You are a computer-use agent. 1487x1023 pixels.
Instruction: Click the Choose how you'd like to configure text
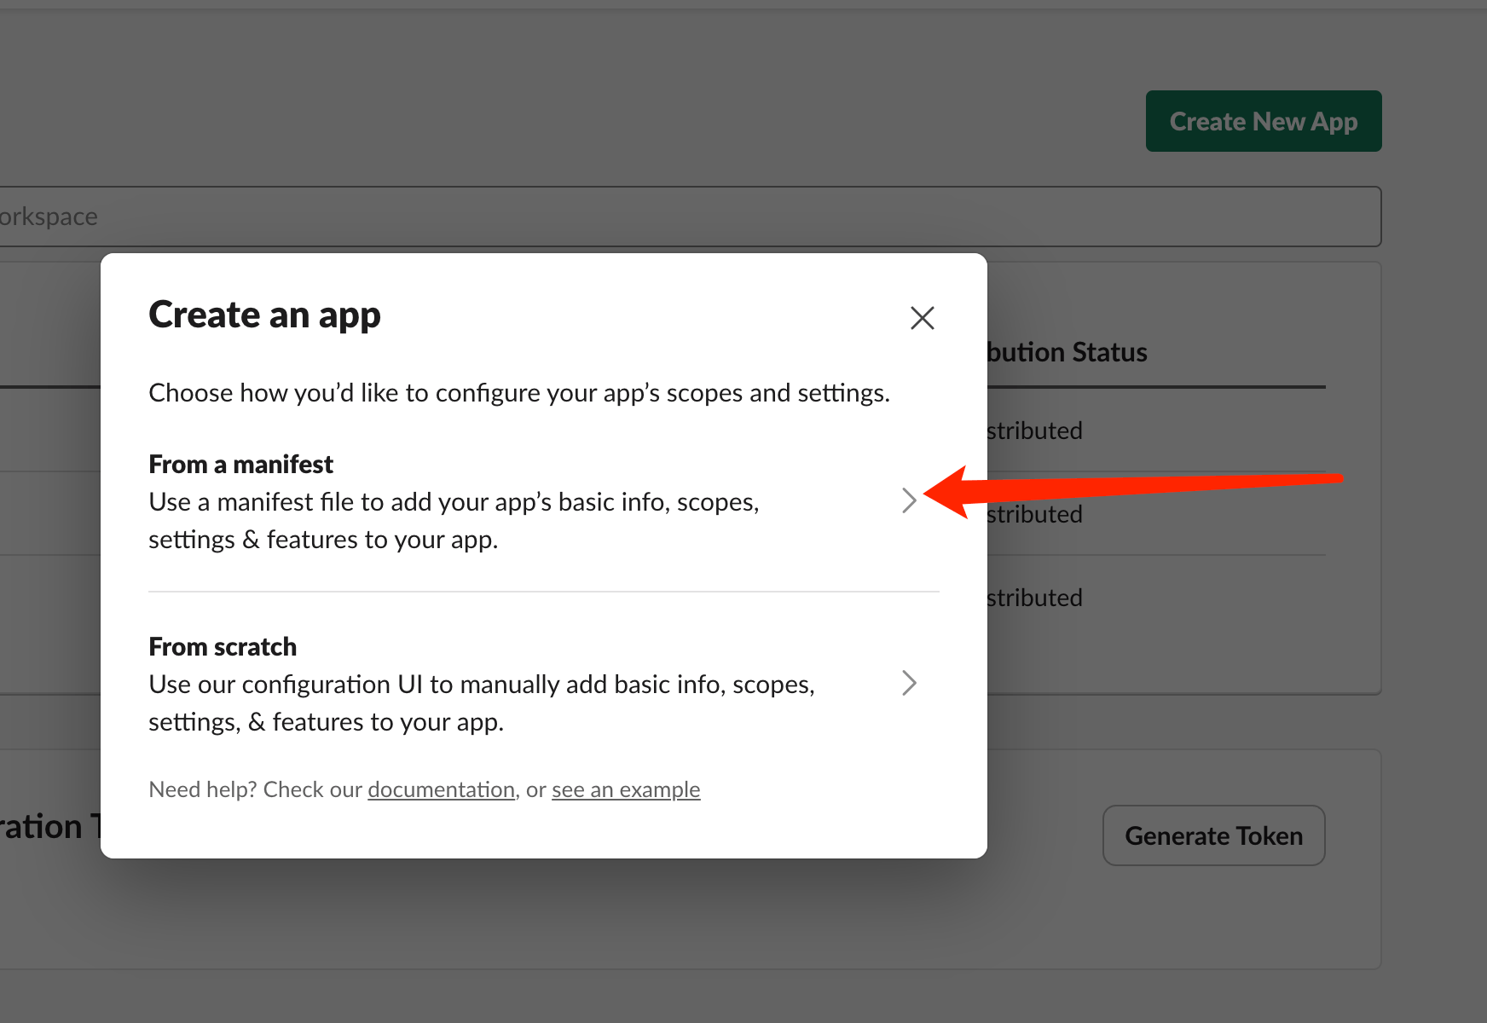pyautogui.click(x=518, y=393)
